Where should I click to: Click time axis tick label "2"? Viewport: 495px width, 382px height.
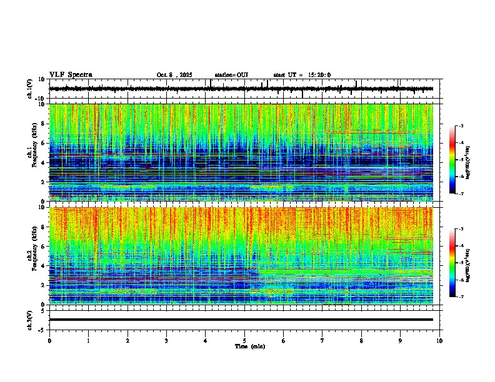pyautogui.click(x=127, y=341)
